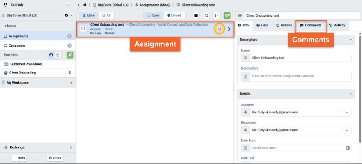Screen dimensions: 362x164
Task: Click the Date Start input field
Action: click(298, 148)
